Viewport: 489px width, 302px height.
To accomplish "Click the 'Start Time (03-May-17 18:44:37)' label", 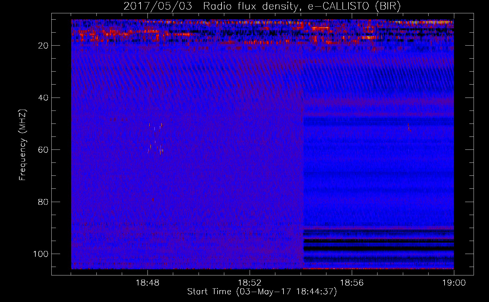I will [x=262, y=292].
